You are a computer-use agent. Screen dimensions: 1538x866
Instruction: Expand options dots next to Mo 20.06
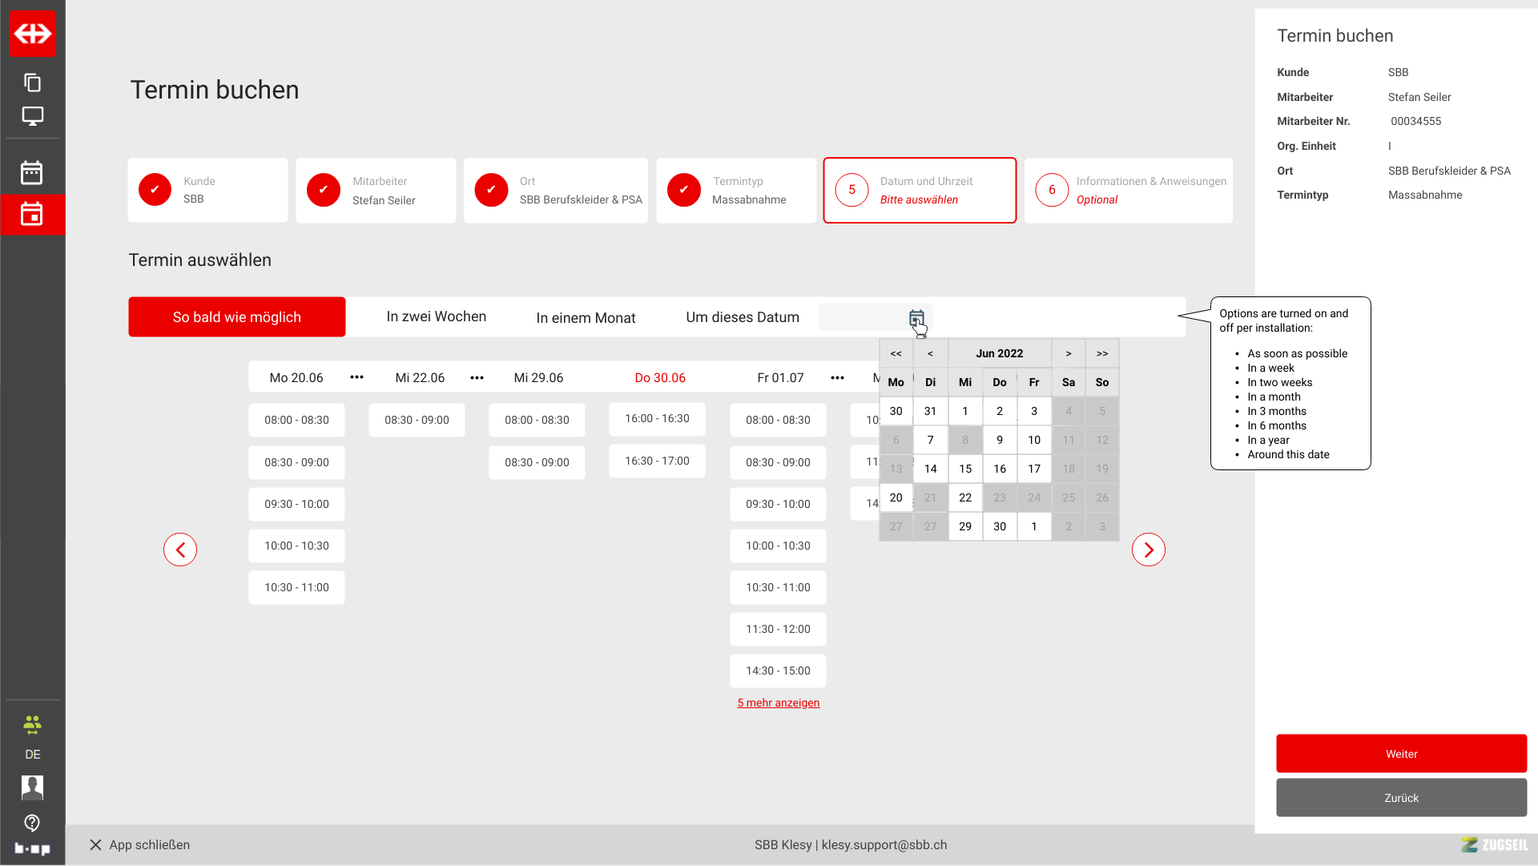pos(357,377)
